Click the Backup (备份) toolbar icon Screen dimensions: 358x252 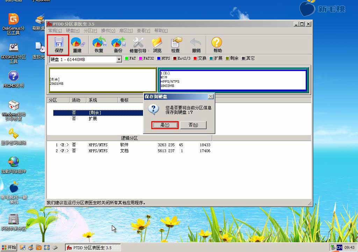coord(118,45)
